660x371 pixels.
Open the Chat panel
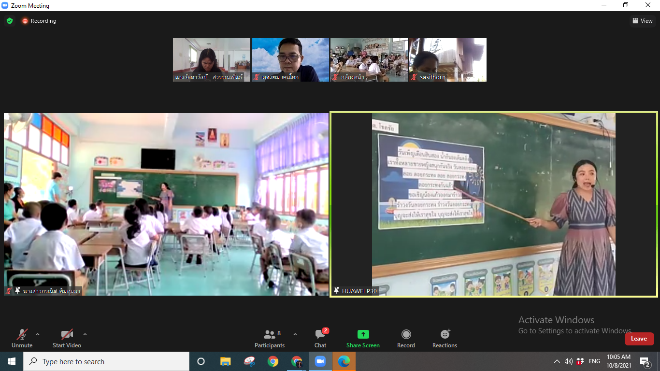(x=320, y=338)
